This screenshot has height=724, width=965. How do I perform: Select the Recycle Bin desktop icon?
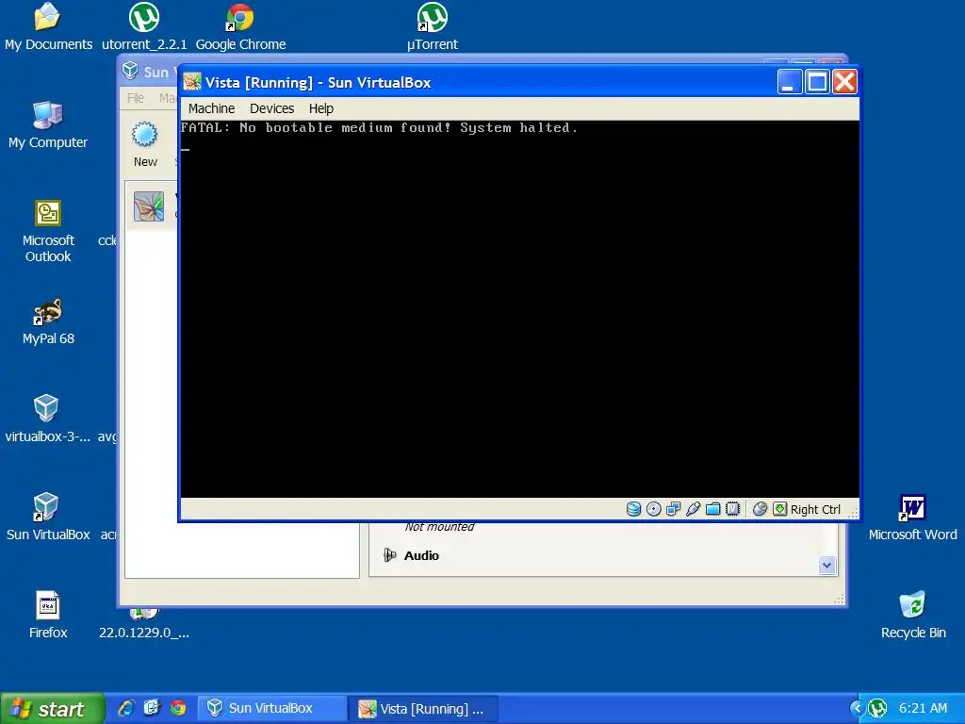(x=912, y=615)
